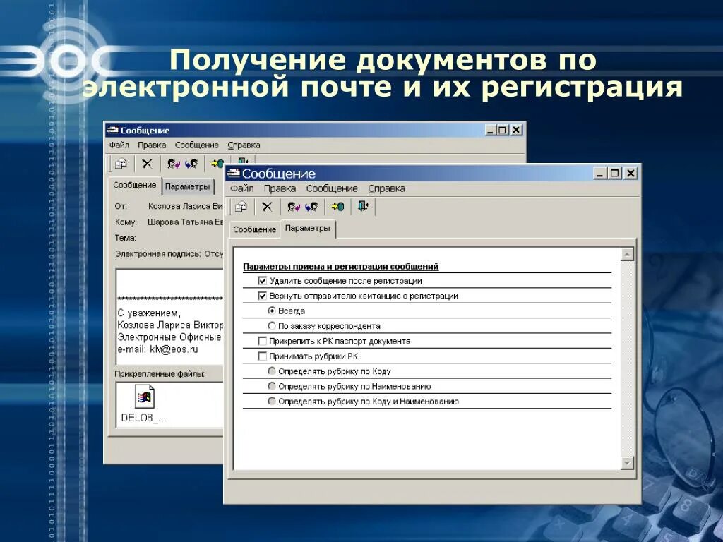Open 'Параметры' tab in back window
The height and width of the screenshot is (542, 723).
[x=187, y=186]
